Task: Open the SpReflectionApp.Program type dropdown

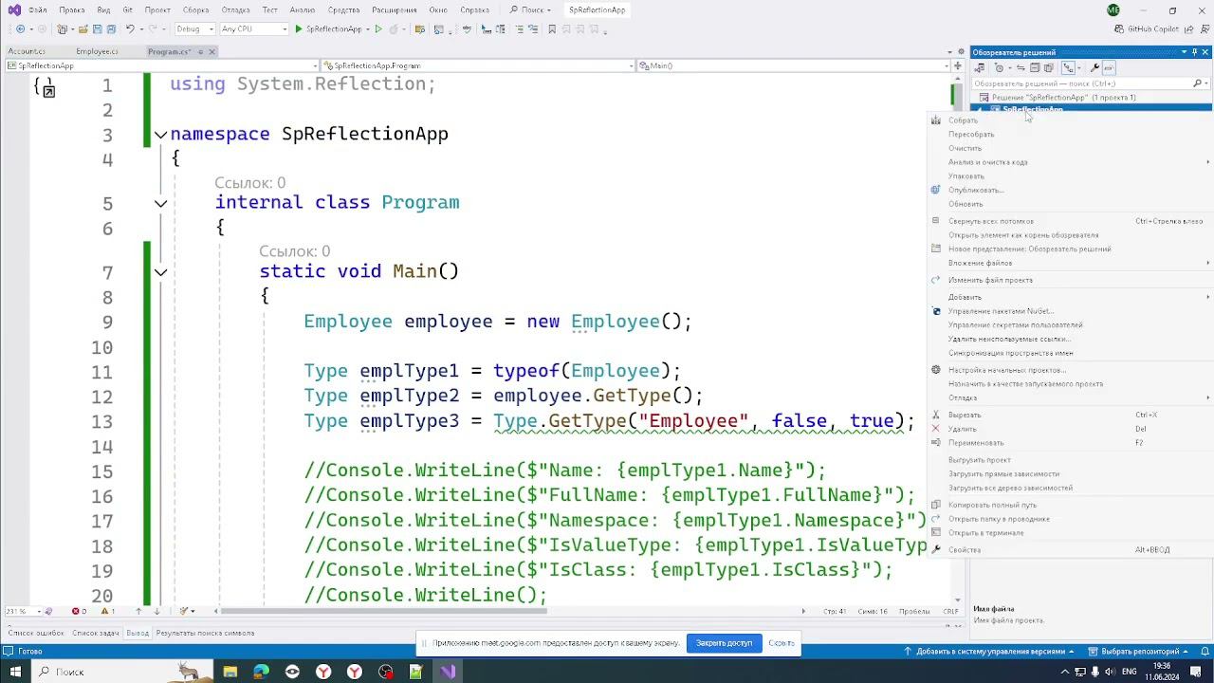Action: [x=477, y=65]
